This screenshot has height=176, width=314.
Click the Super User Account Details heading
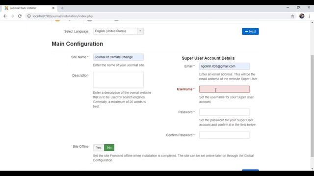[x=208, y=58]
